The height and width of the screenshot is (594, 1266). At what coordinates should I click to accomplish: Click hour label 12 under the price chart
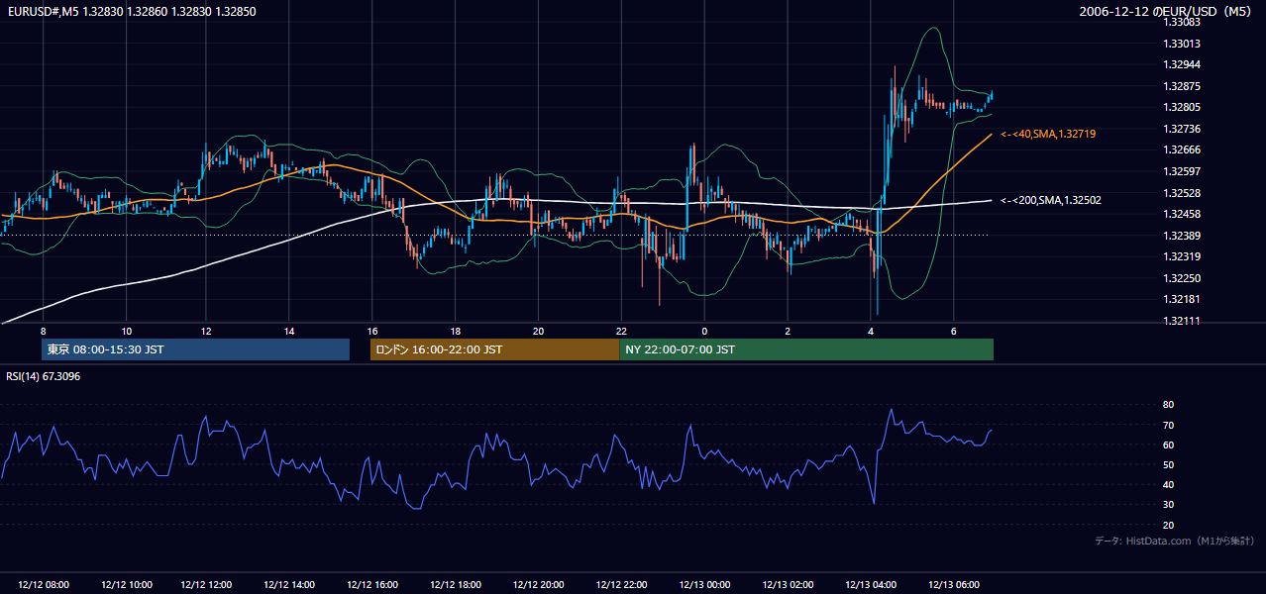pos(206,331)
